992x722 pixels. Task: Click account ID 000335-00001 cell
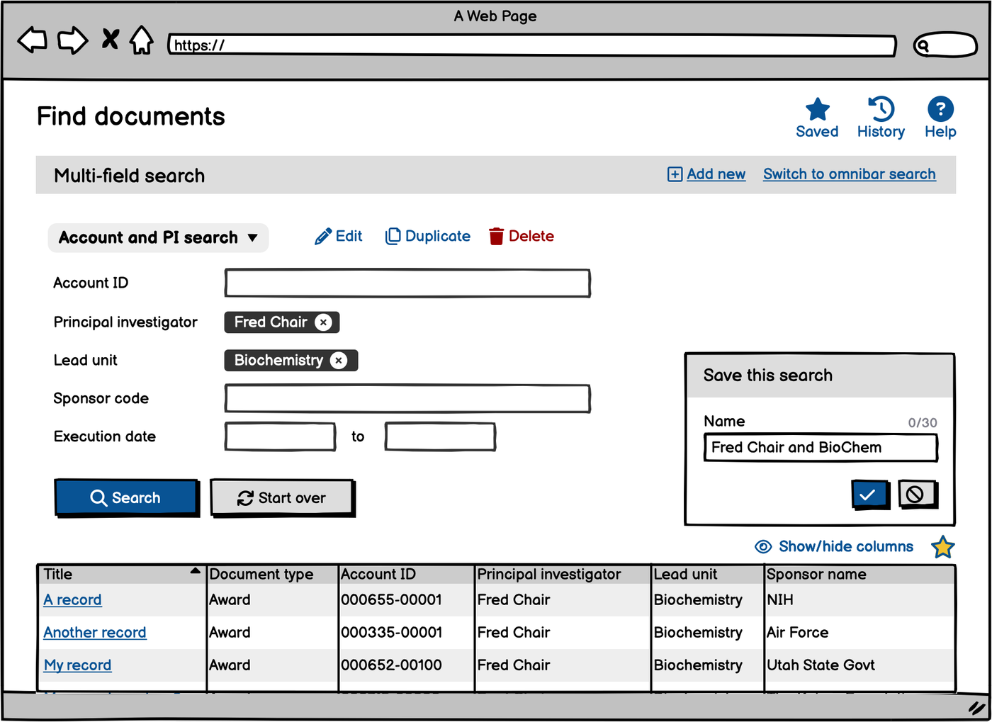click(x=407, y=633)
